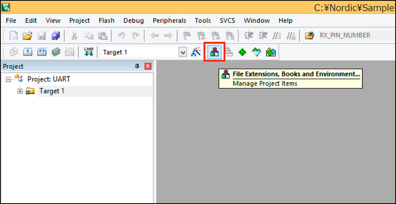Open the Flash menu
The width and height of the screenshot is (396, 204).
[107, 20]
